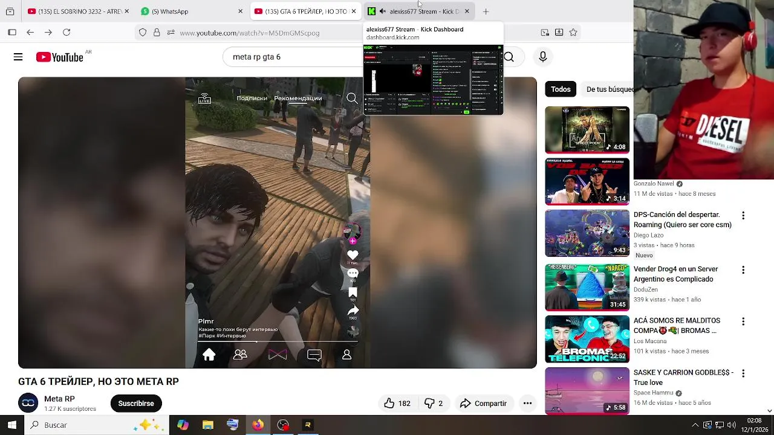774x435 pixels.
Task: Open Diego Lazo channel link
Action: (648, 235)
